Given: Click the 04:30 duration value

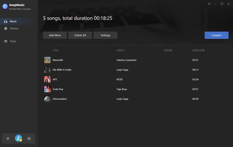Looking at the screenshot, I should [195, 99].
